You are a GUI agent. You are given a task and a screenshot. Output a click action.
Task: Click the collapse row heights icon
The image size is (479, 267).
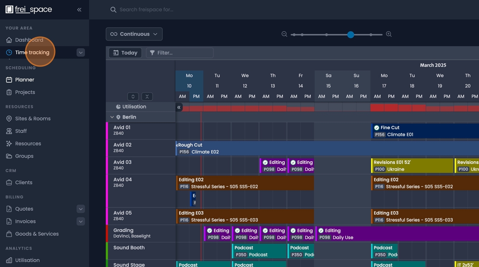tap(147, 96)
